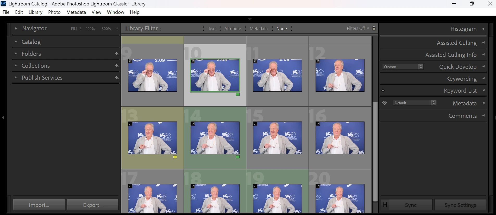
Task: Collapse the left panel group arrow
Action: (x=3, y=118)
